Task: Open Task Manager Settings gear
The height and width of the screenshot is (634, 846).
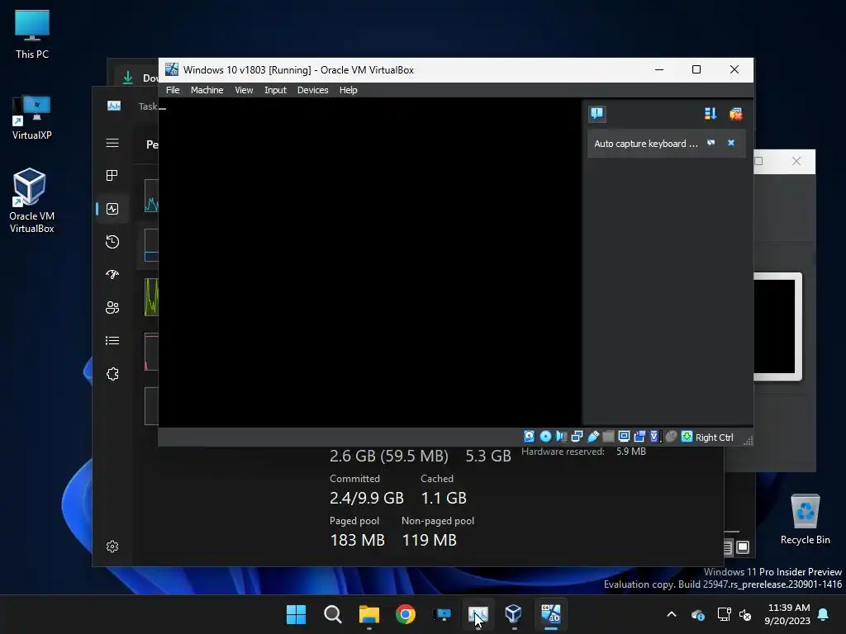Action: pos(112,546)
